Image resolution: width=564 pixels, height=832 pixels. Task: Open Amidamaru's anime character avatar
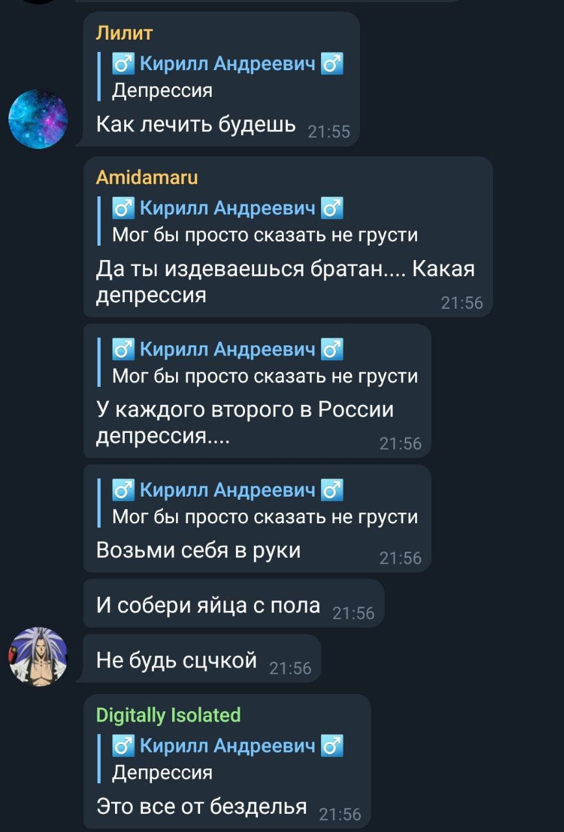(x=38, y=656)
